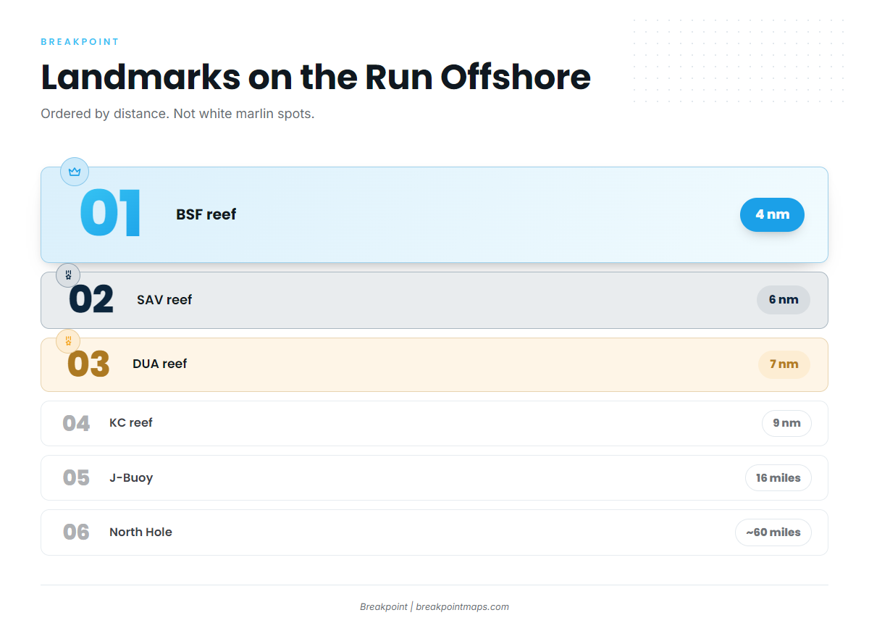Click the BREAKPOINT label above the title
This screenshot has width=869, height=631.
(80, 42)
